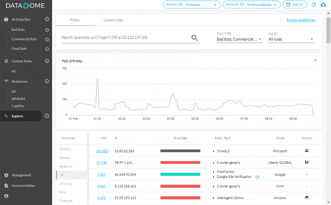The width and height of the screenshot is (331, 205).
Task: Collapse the Hits chart panel chevron
Action: point(315,60)
